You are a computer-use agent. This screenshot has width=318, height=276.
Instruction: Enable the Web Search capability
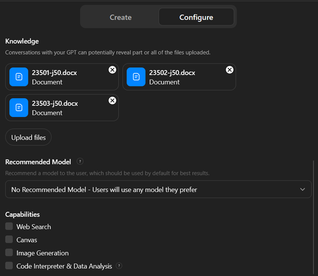9,226
